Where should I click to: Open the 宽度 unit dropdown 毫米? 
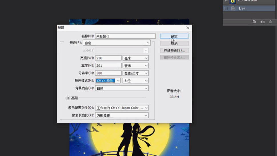[135, 58]
